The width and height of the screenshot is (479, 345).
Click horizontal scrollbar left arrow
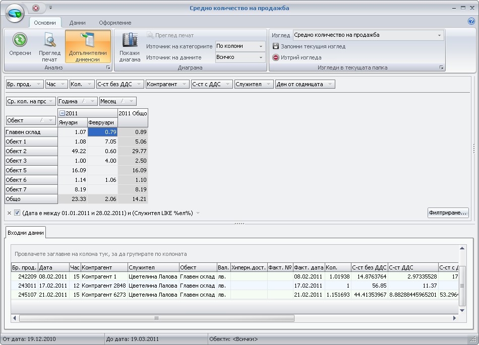tap(14, 318)
